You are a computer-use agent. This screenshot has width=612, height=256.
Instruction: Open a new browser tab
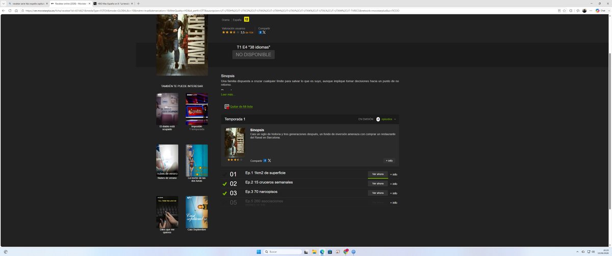138,4
